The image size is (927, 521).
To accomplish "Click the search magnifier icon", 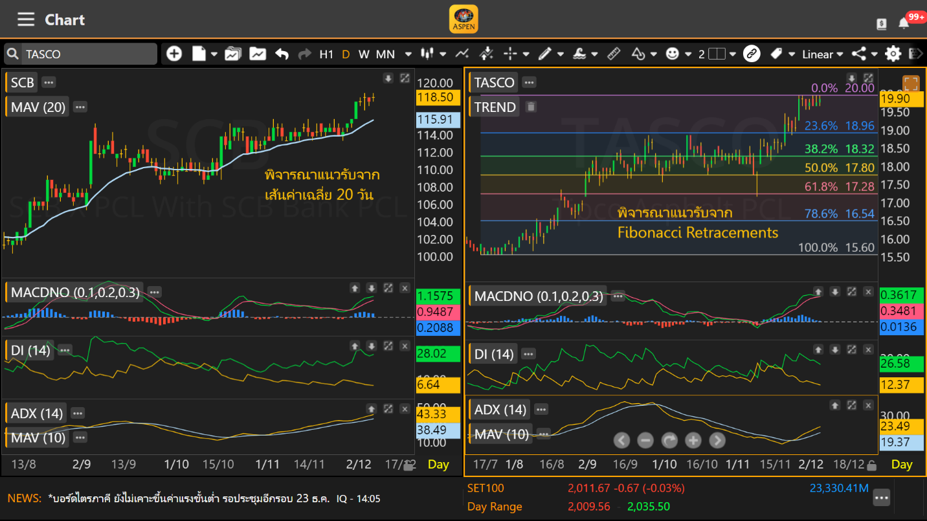I will point(12,54).
